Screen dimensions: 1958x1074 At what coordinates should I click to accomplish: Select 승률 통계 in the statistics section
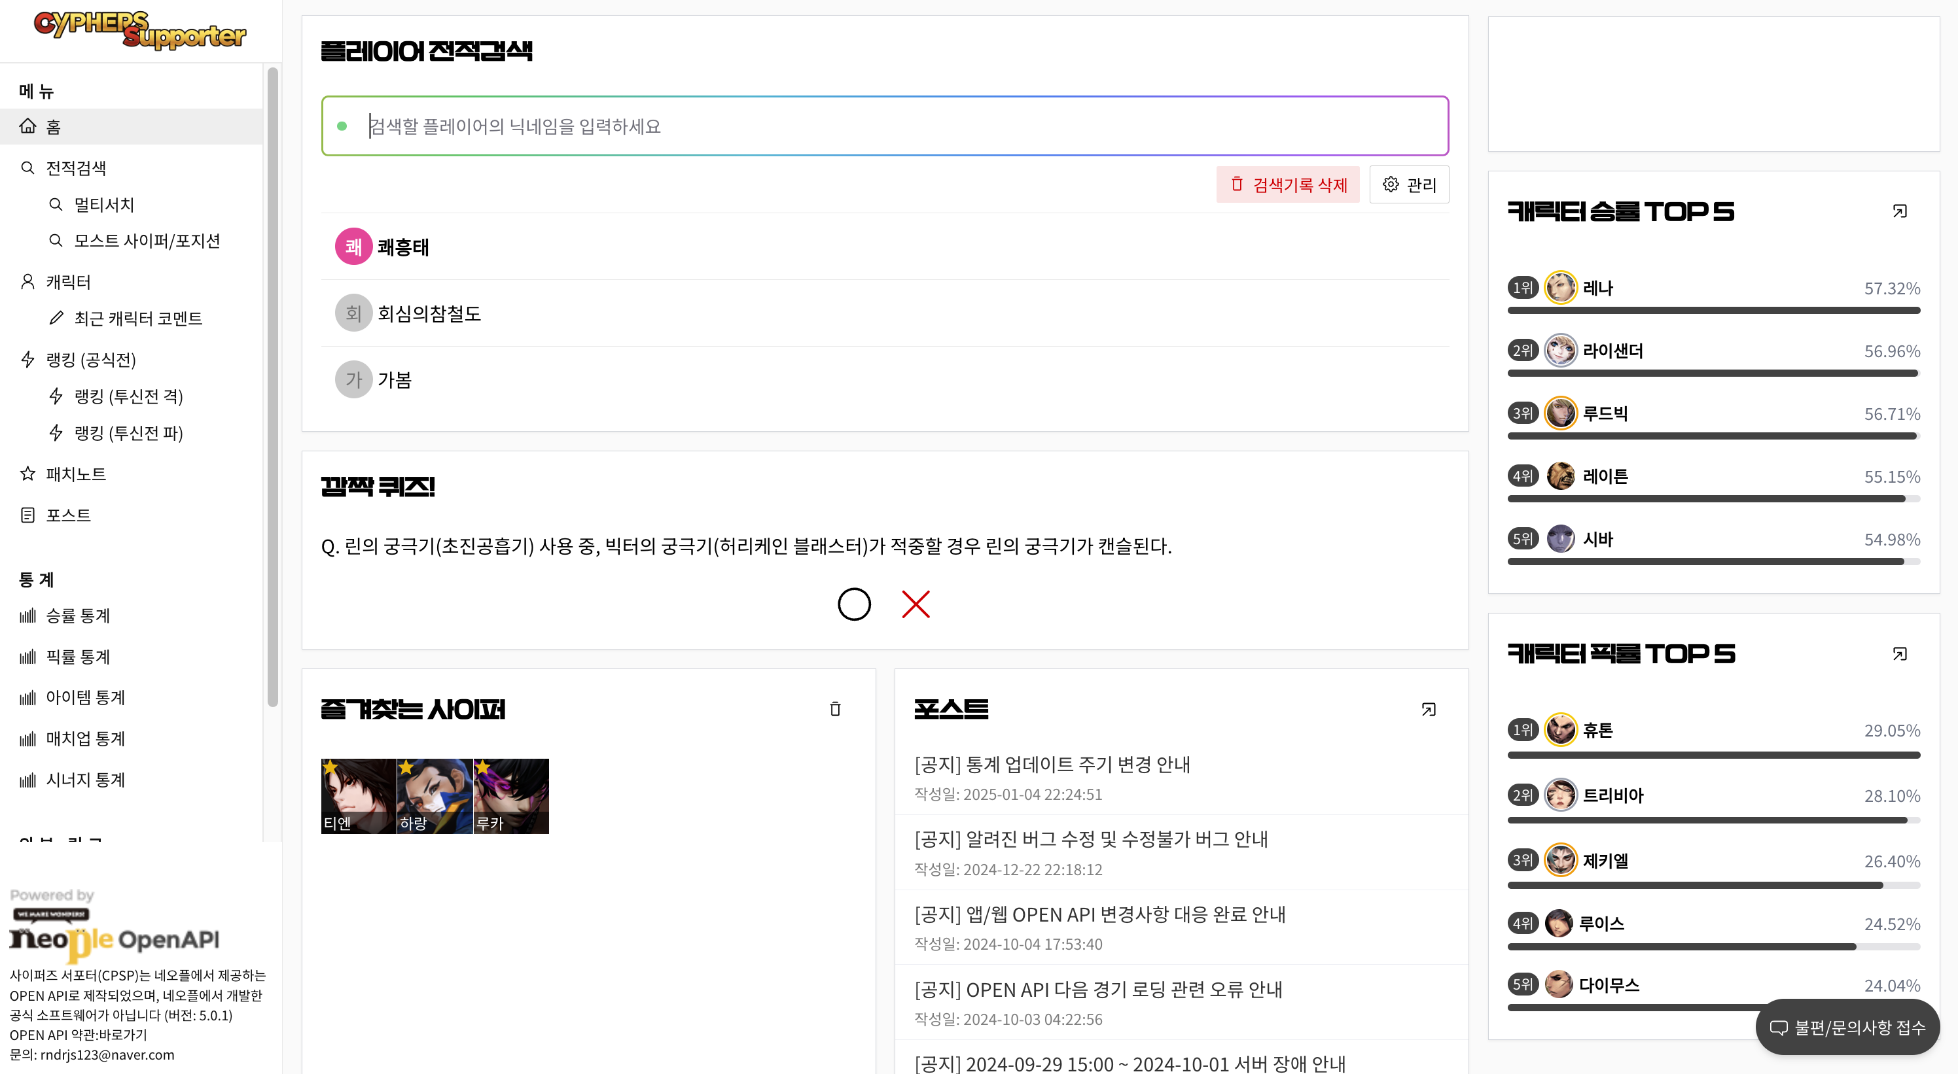(x=79, y=615)
